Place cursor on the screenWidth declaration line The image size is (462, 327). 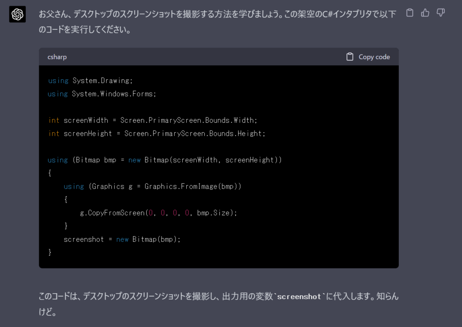[x=152, y=120]
